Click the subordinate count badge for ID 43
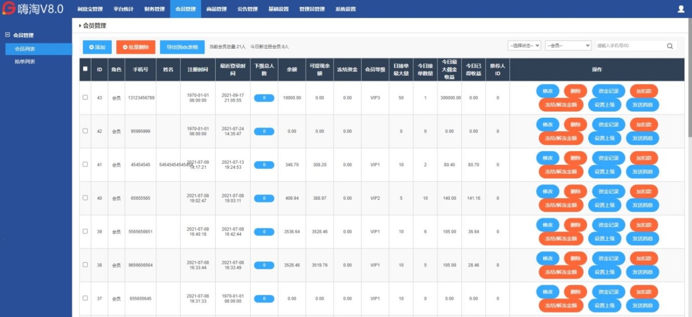692x317 pixels. 264,98
